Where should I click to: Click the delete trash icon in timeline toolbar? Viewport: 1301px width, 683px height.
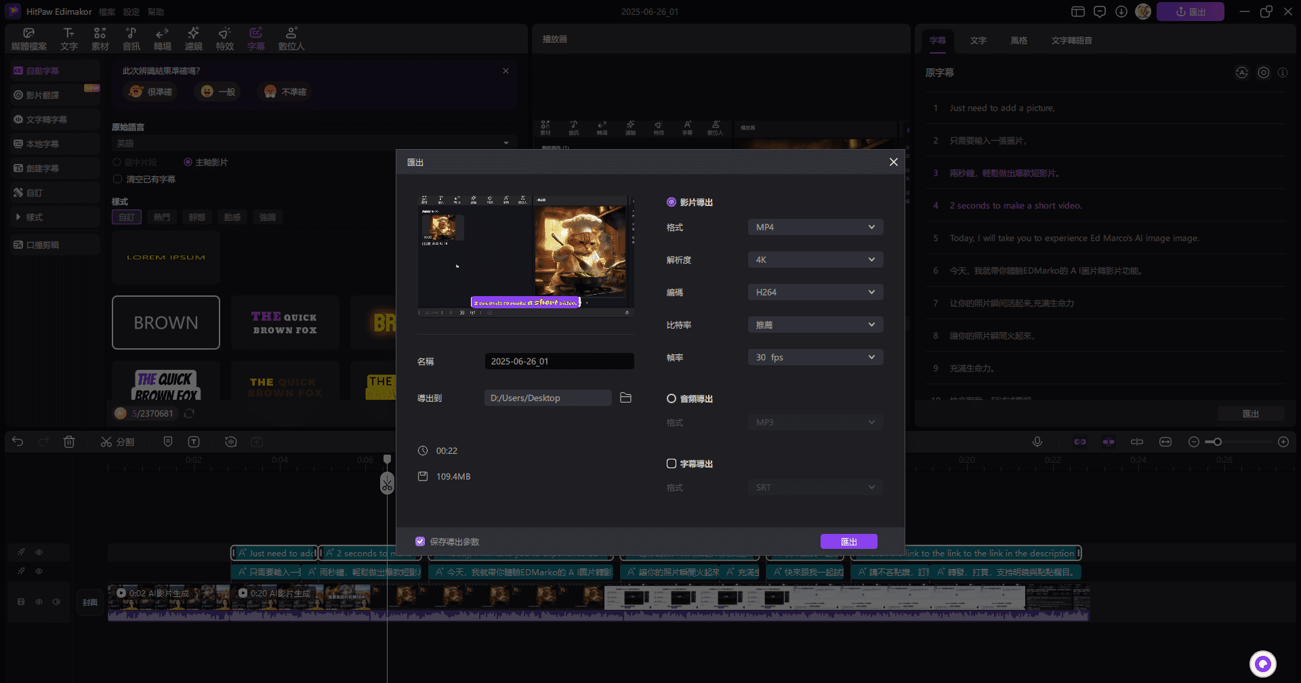point(69,442)
